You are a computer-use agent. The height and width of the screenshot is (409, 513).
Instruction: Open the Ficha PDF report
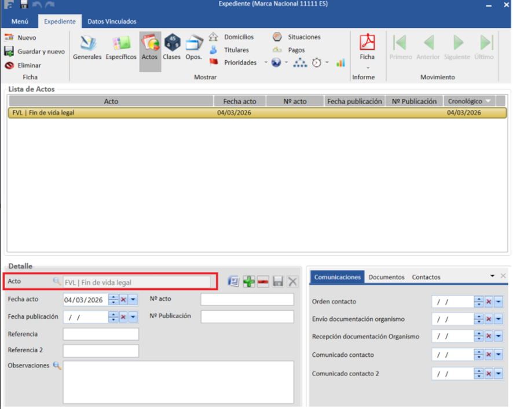coord(367,45)
